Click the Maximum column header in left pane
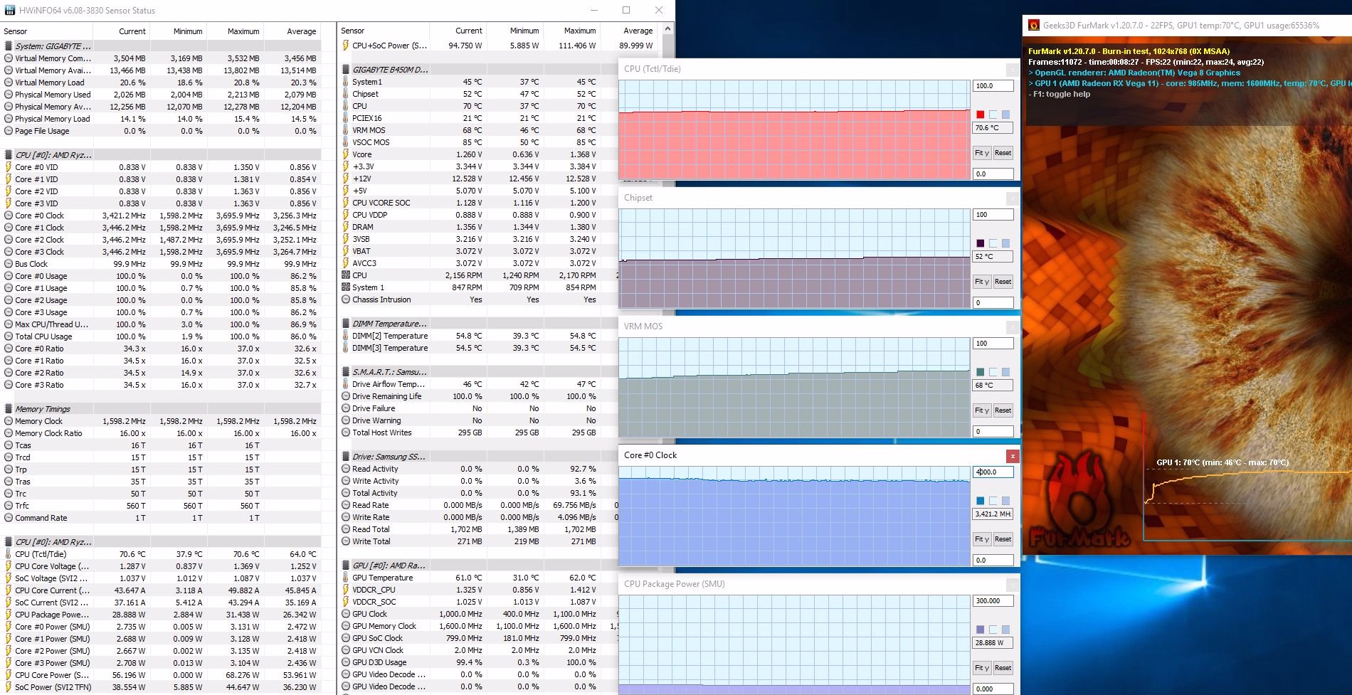 tap(243, 31)
